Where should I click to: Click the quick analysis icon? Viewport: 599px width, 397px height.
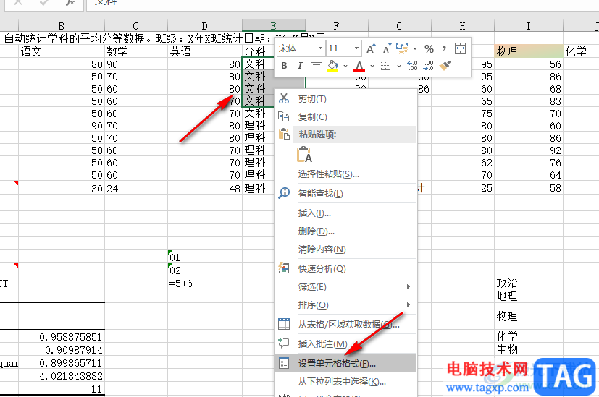[x=284, y=268]
